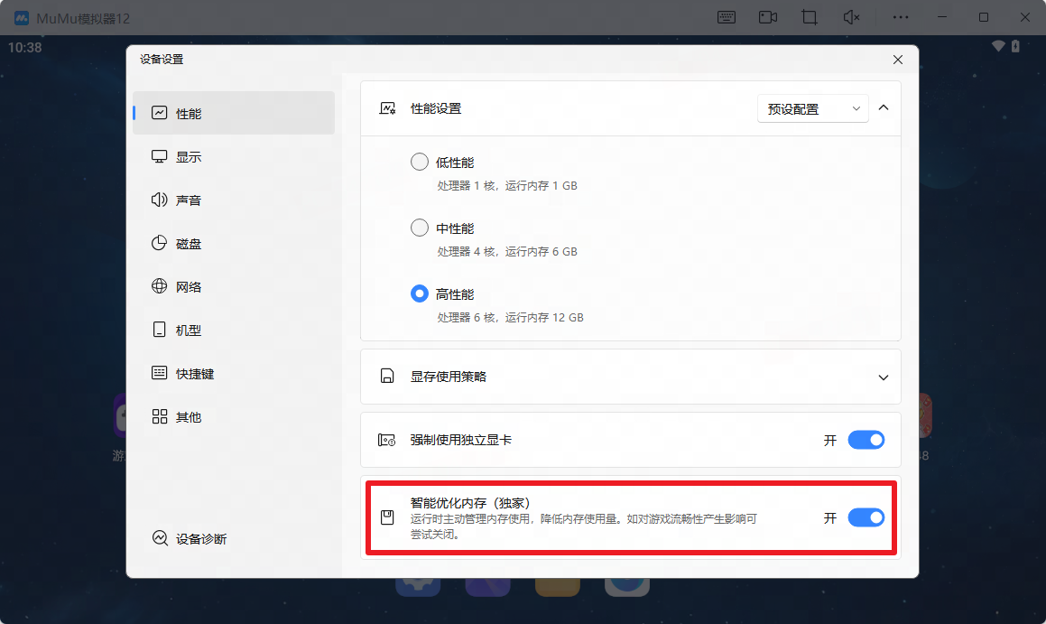Image resolution: width=1046 pixels, height=624 pixels.
Task: Mute emulator with the speaker icon
Action: tap(851, 17)
